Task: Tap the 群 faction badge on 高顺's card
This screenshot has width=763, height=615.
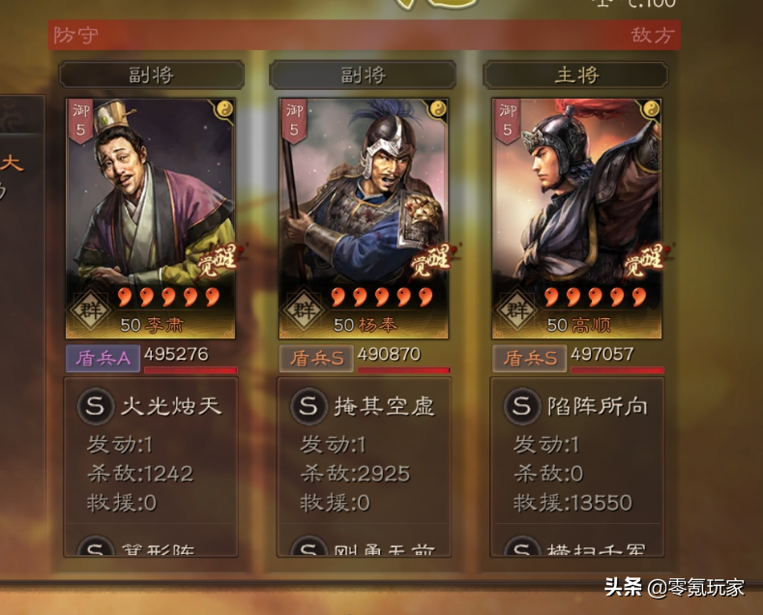Action: [516, 310]
